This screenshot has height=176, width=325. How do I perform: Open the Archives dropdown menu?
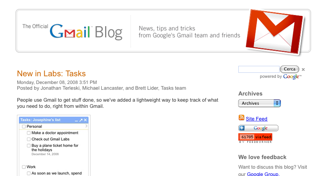260,103
